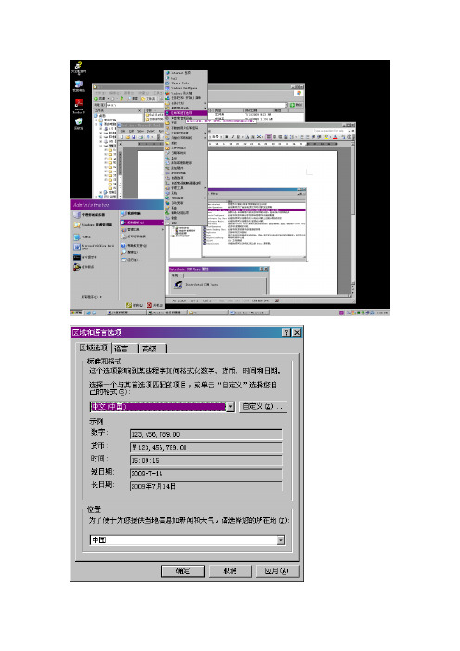Click the font color icon in Word
460x651 pixels.
(335, 137)
